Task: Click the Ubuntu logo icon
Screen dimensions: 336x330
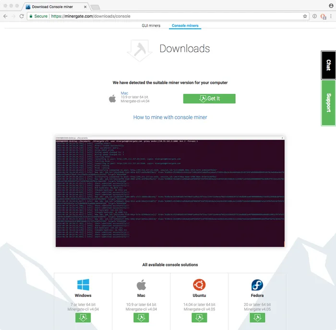Action: coord(199,285)
